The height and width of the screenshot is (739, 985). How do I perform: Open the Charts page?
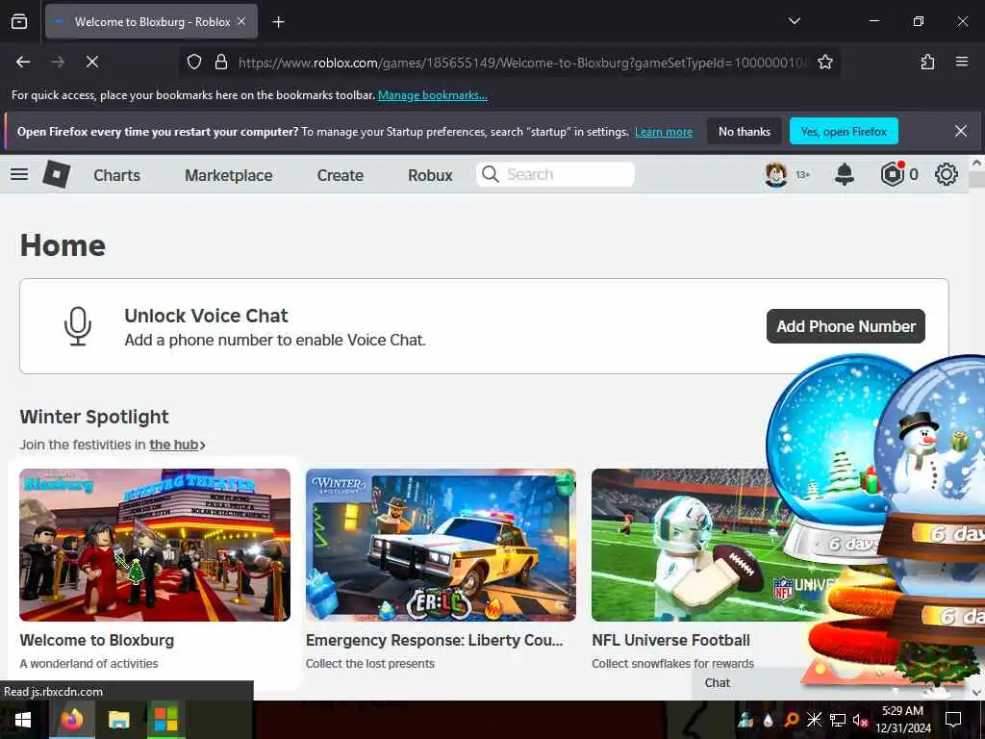pos(116,175)
